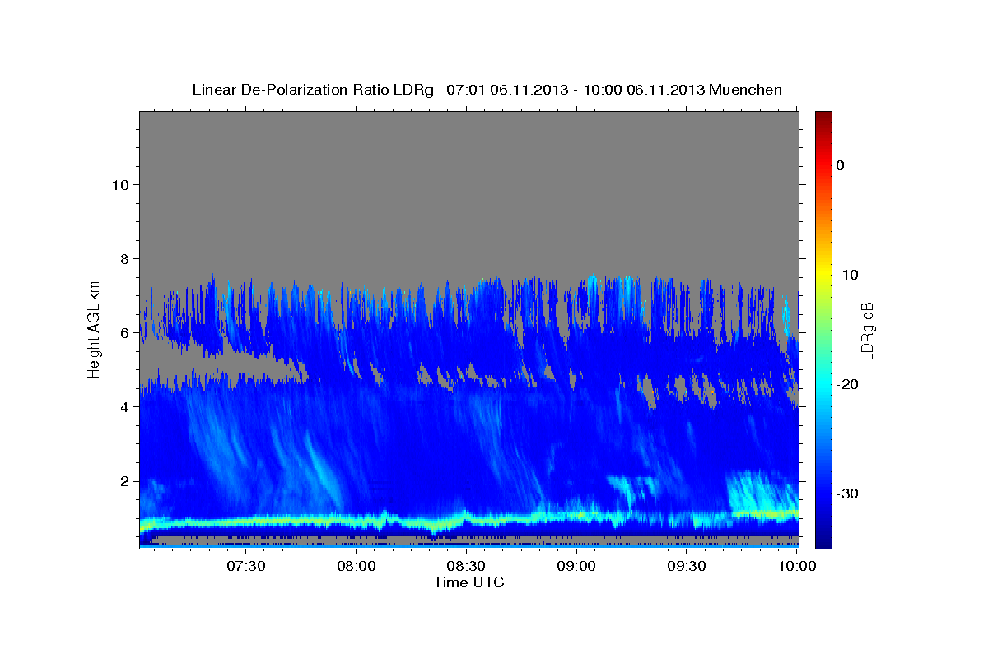Click the 08:30 time axis label
Viewport: 988px width, 658px height.
tap(467, 566)
